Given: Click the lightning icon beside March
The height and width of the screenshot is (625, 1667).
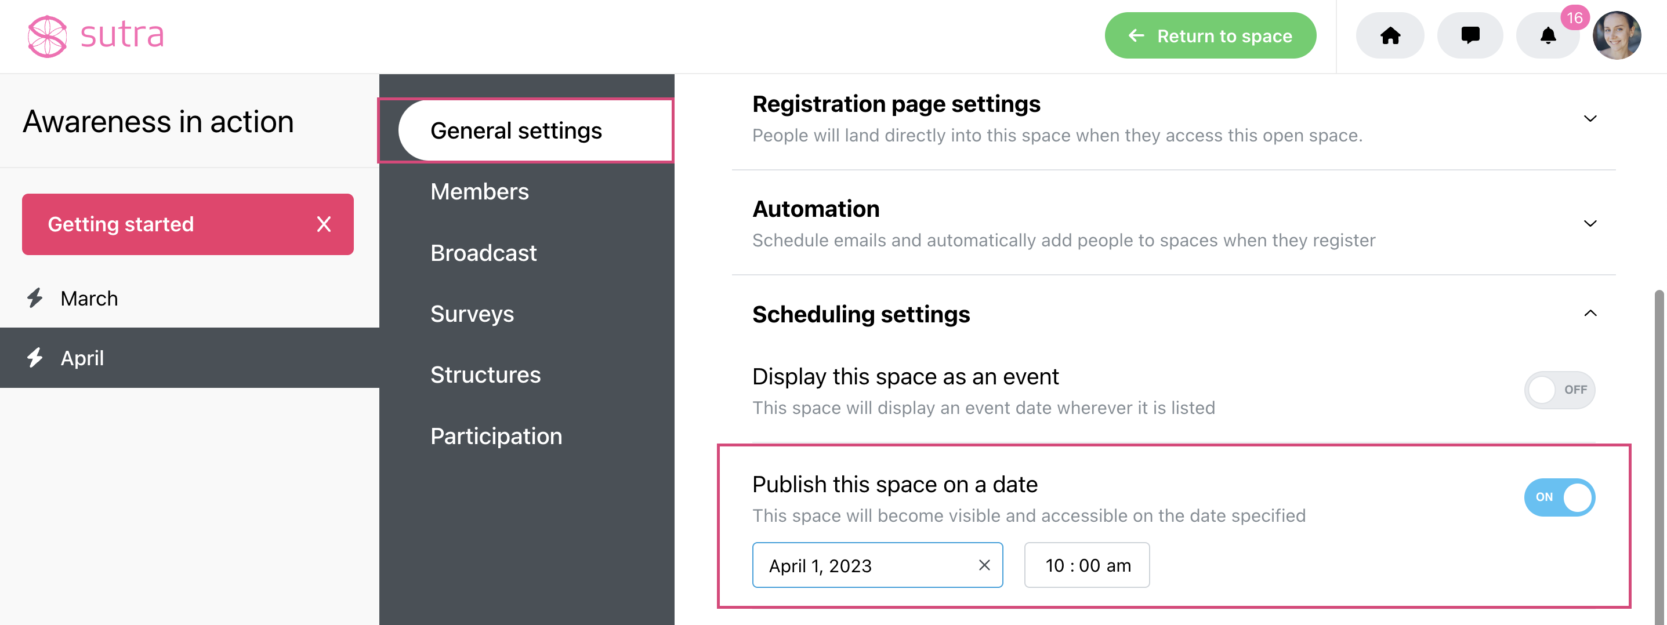Looking at the screenshot, I should 35,298.
